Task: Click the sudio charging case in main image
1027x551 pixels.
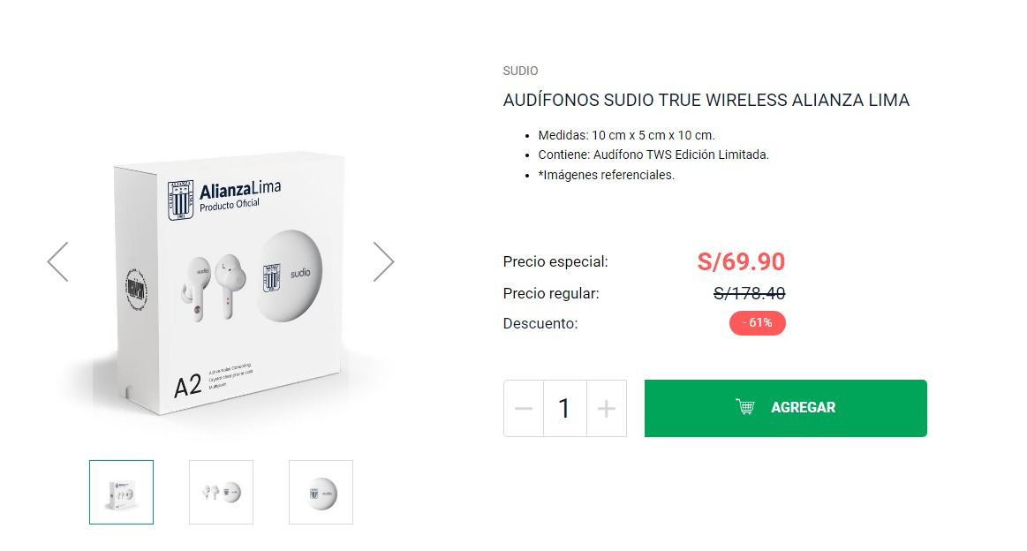Action: (291, 275)
